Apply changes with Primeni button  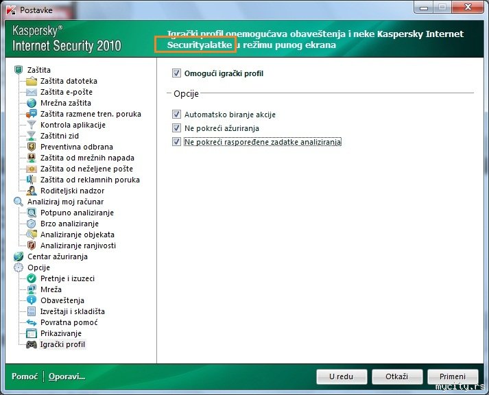click(x=453, y=376)
